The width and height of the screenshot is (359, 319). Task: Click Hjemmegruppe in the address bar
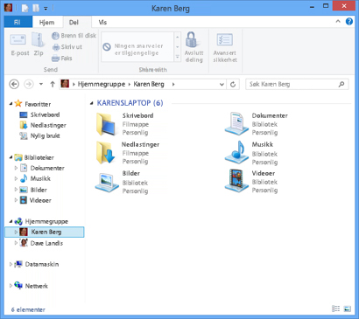tap(101, 84)
